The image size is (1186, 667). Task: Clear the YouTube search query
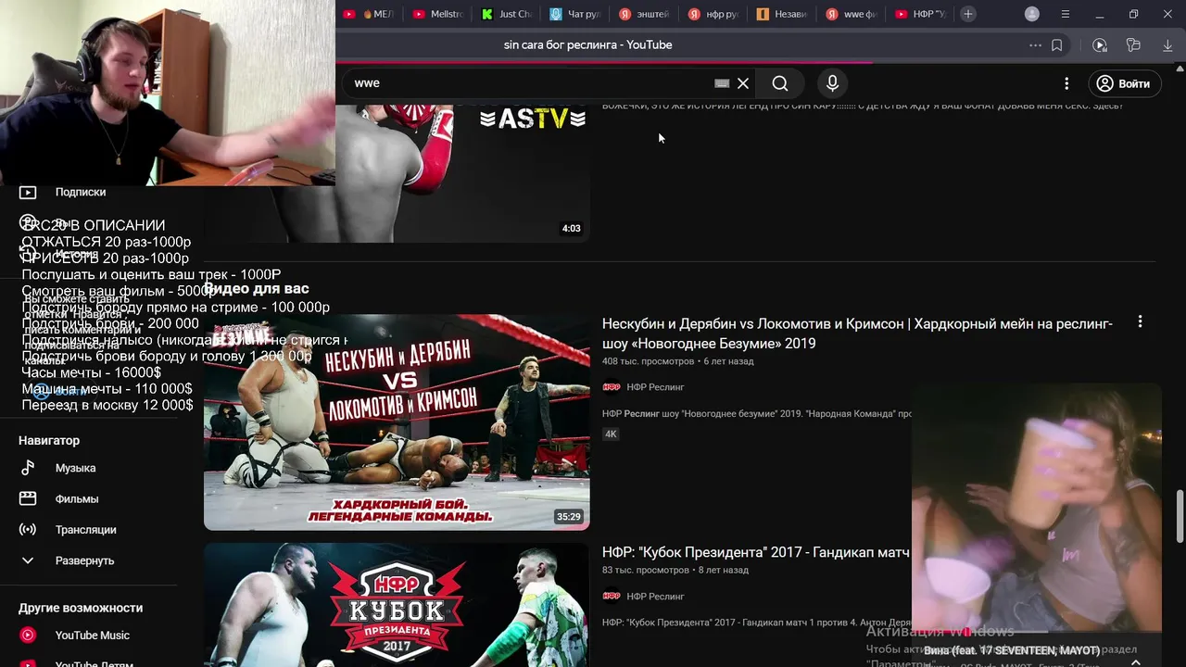click(x=743, y=83)
